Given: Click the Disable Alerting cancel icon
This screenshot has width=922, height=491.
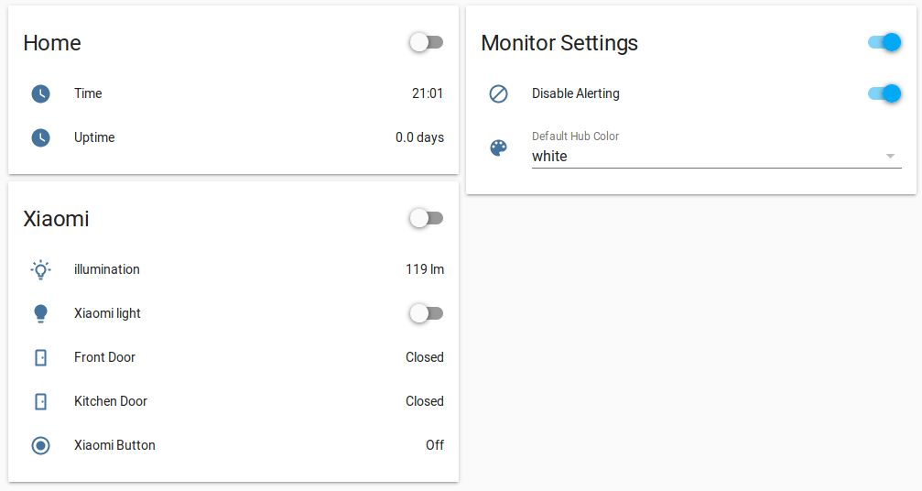Looking at the screenshot, I should [x=499, y=93].
